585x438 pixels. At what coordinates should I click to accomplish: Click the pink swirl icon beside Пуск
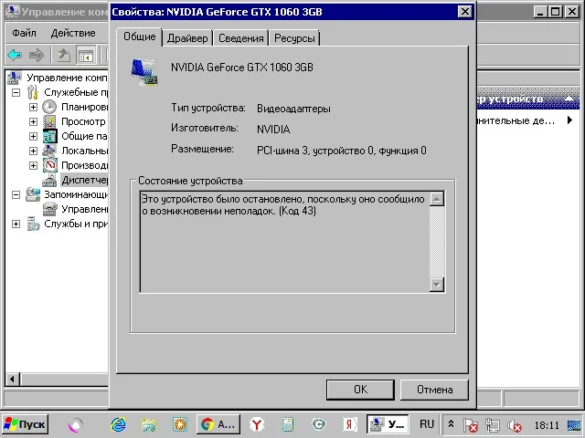[x=76, y=424]
